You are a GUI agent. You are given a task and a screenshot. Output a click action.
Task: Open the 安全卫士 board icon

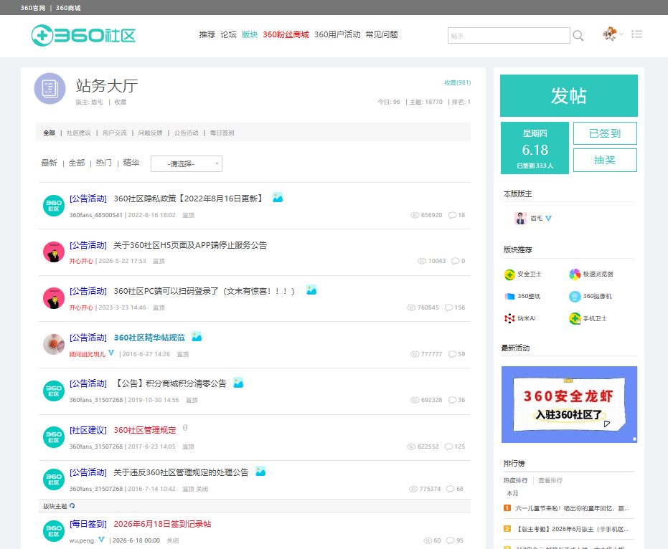pyautogui.click(x=509, y=274)
